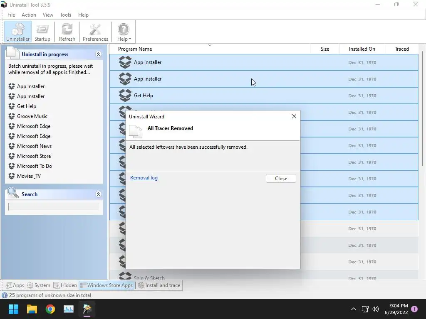Click the Uninstall in progress document icon

tap(13, 53)
